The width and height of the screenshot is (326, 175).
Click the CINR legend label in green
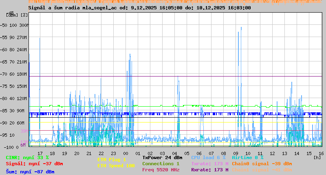tap(27, 157)
